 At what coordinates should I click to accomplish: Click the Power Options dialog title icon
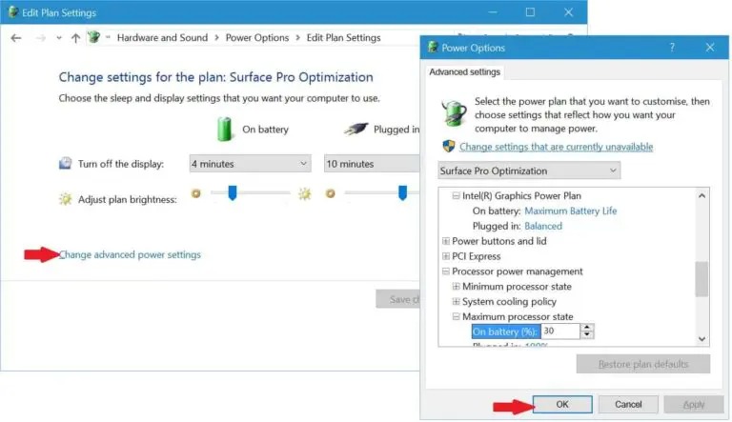[433, 47]
